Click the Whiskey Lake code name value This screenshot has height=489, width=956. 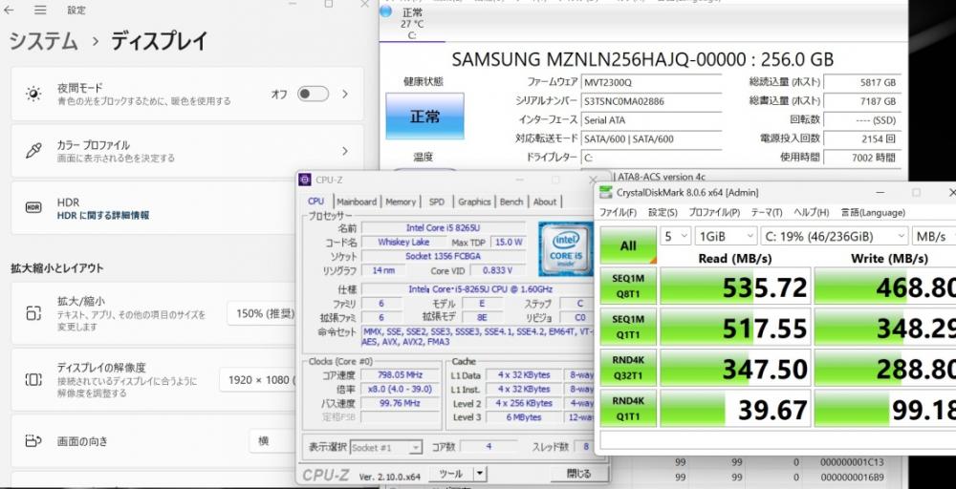tap(403, 242)
